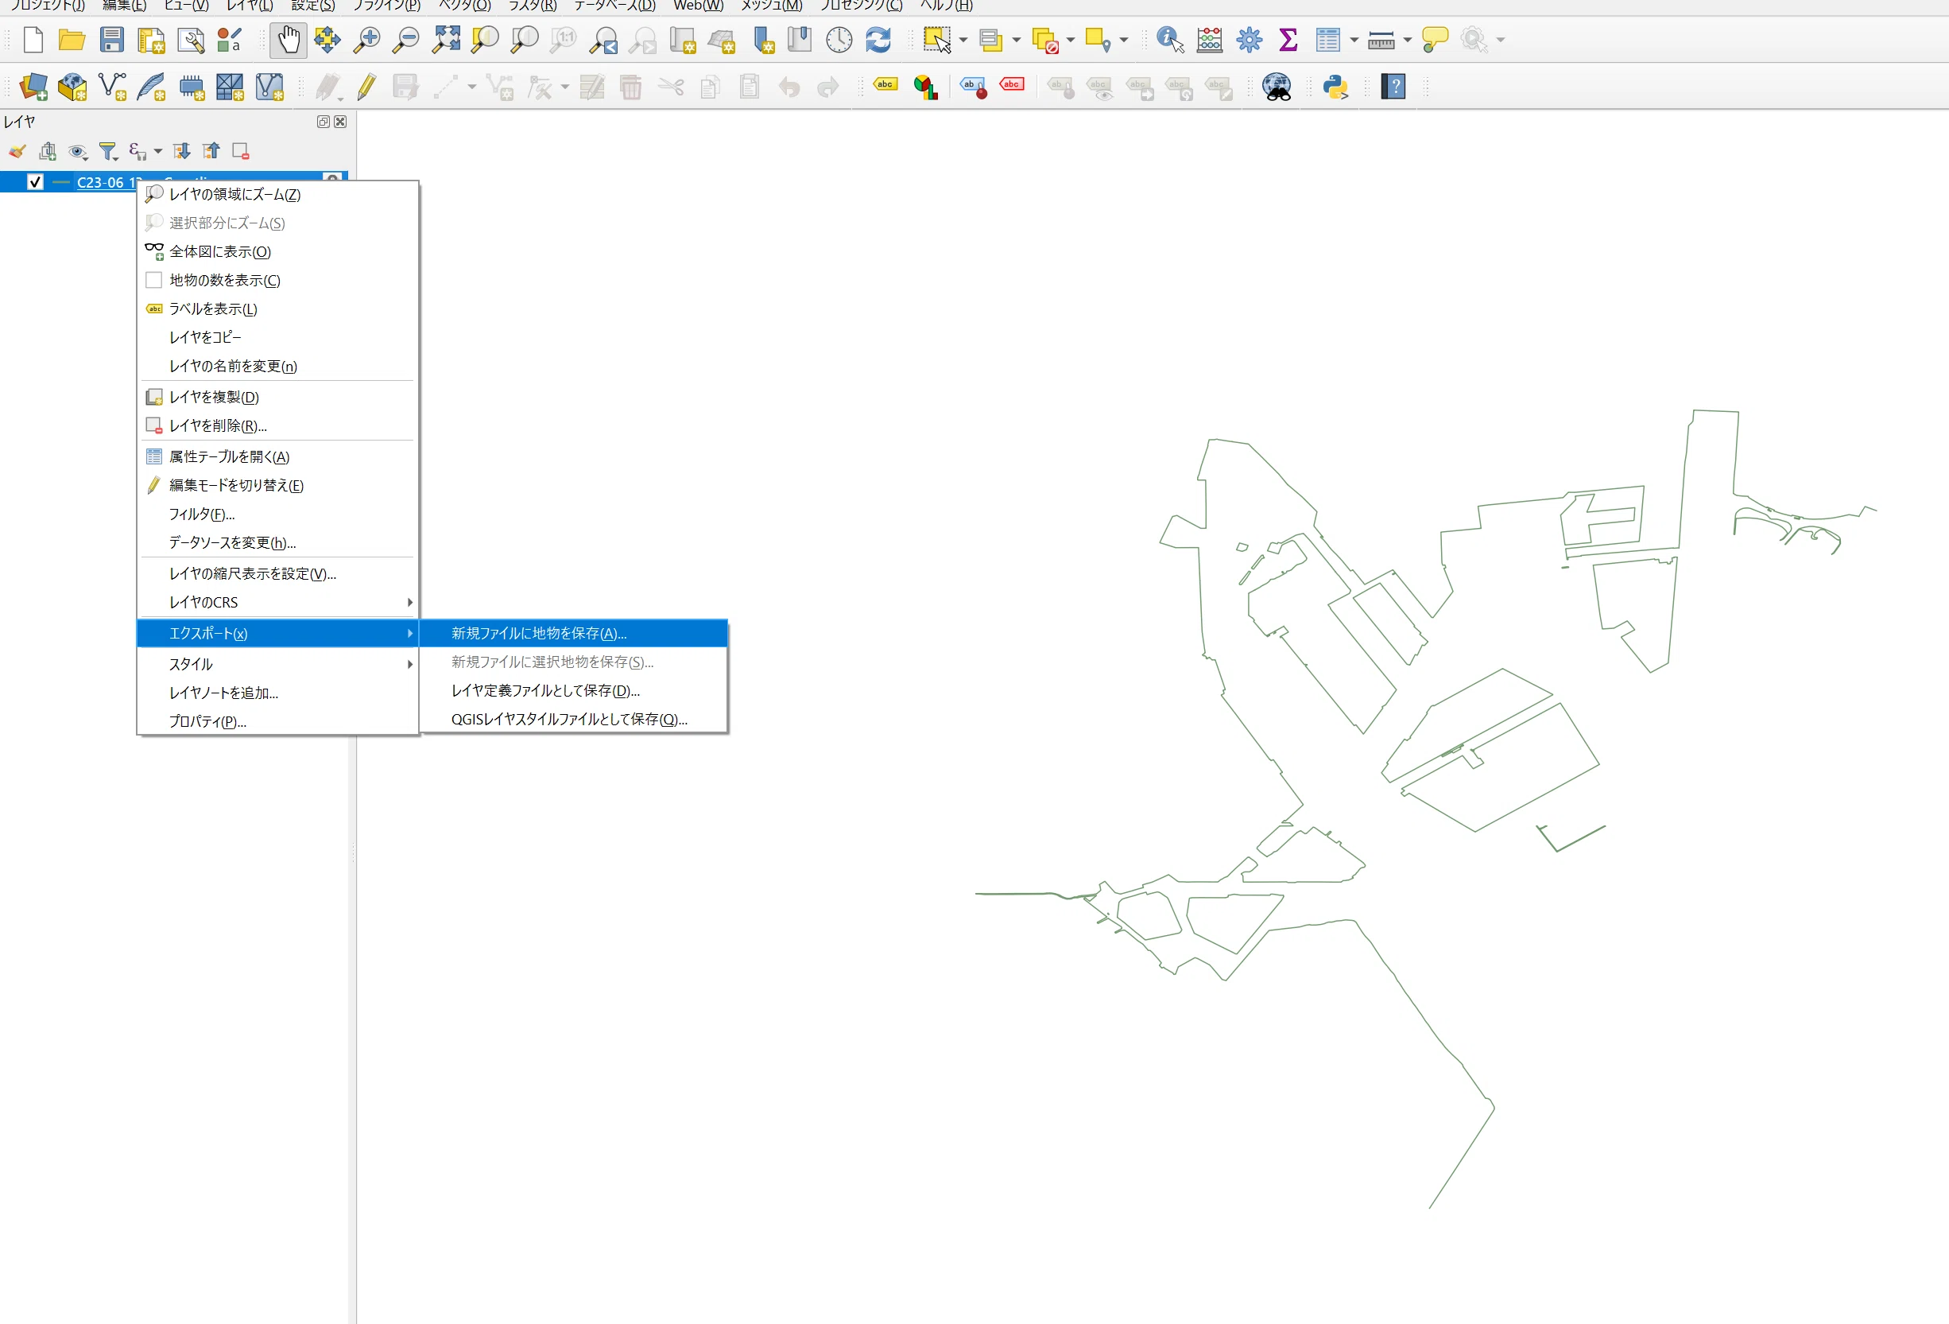This screenshot has height=1324, width=1949.
Task: Click the Filter Legend funnel icon
Action: (108, 151)
